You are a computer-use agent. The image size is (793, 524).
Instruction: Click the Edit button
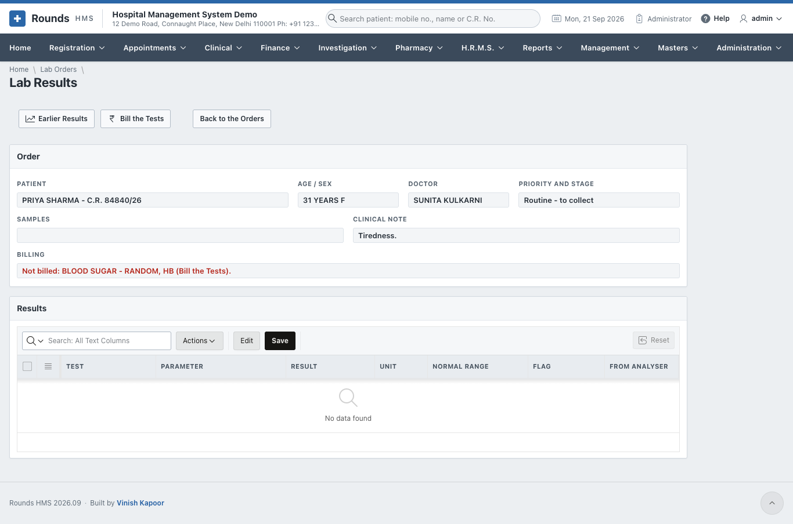[x=247, y=341]
